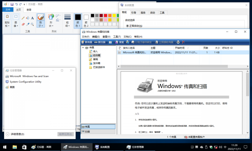The image size is (252, 151).
Task: Switch to the 引导 tab in System Configuration
Action: (134, 13)
